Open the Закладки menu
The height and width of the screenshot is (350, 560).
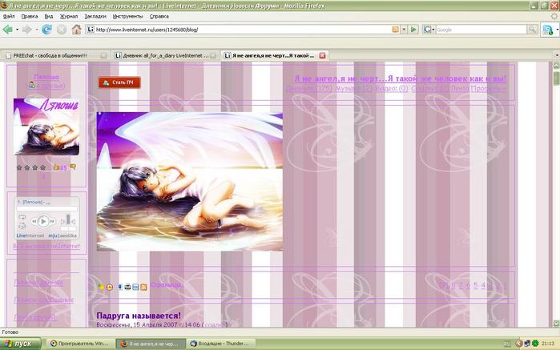point(95,17)
